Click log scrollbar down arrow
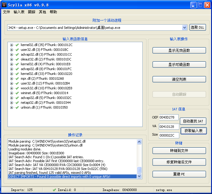This screenshot has height=194, width=212. (139, 176)
